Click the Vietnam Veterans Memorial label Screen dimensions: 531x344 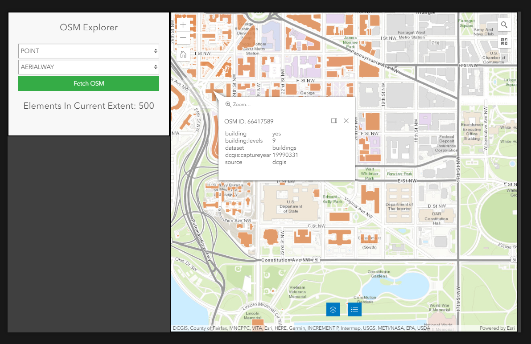pos(297,292)
